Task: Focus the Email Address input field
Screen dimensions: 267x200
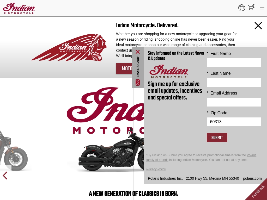Action: pos(234,102)
